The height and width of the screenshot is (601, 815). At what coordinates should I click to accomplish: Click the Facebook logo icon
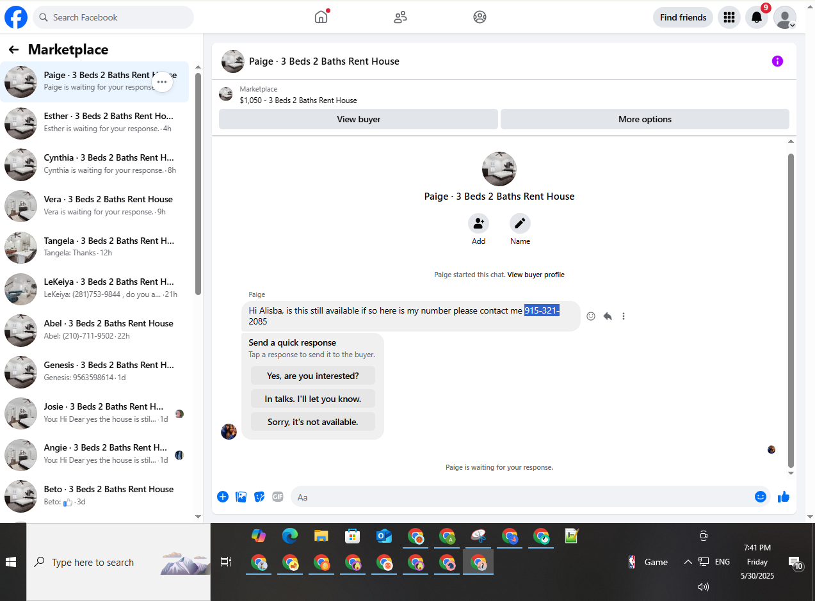16,17
